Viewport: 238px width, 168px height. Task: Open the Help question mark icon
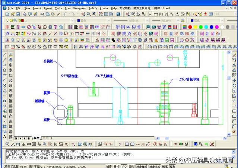pyautogui.click(x=118, y=14)
